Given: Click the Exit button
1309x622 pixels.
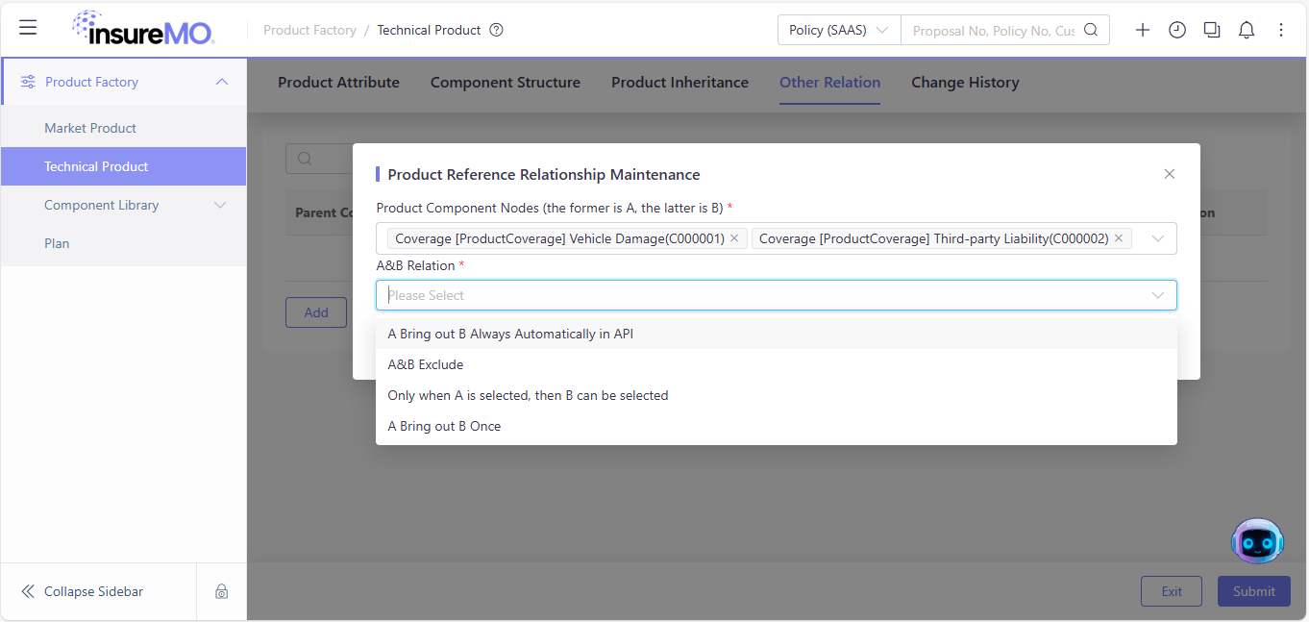Looking at the screenshot, I should point(1172,591).
